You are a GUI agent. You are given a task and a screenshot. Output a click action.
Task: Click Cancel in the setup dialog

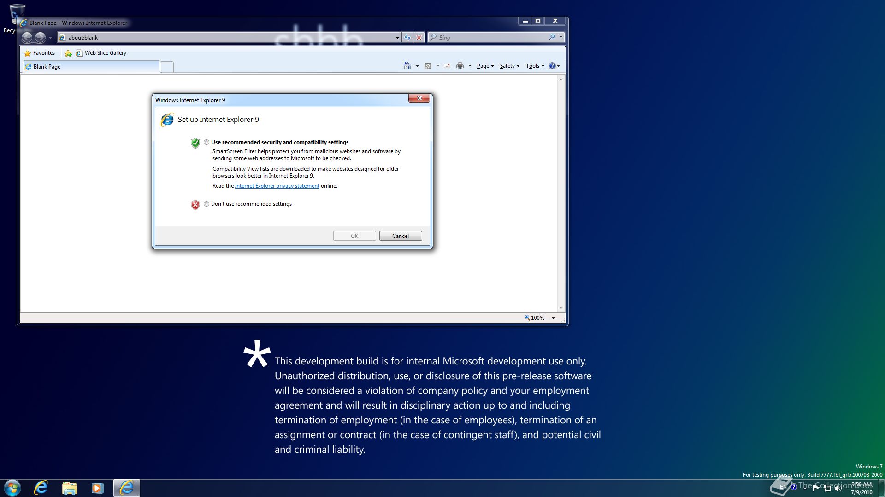pyautogui.click(x=401, y=236)
